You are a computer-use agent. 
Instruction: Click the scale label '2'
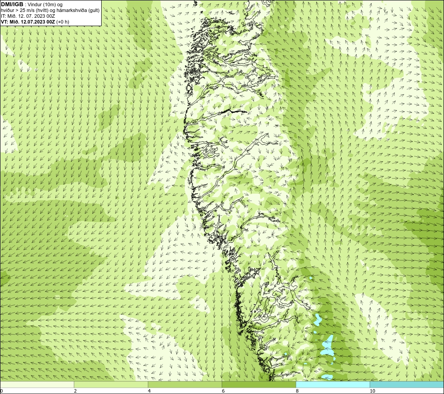point(75,391)
